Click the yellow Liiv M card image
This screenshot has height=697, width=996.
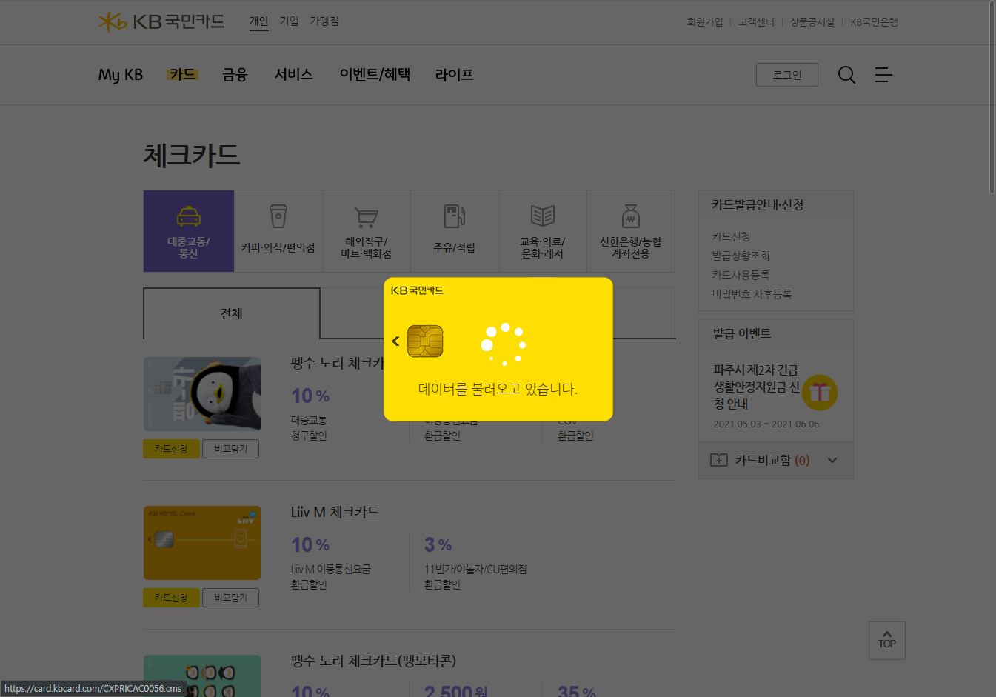pyautogui.click(x=202, y=543)
